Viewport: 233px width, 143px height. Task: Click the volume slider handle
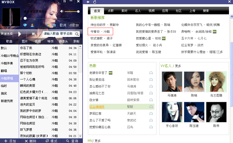(78, 12)
